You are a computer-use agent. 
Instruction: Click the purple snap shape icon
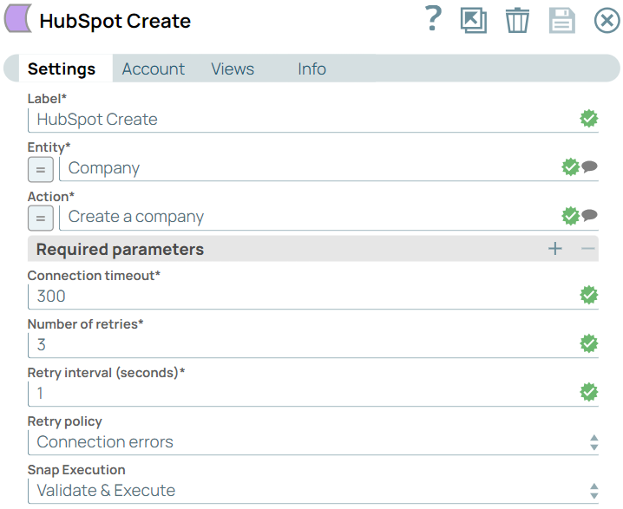[x=18, y=19]
